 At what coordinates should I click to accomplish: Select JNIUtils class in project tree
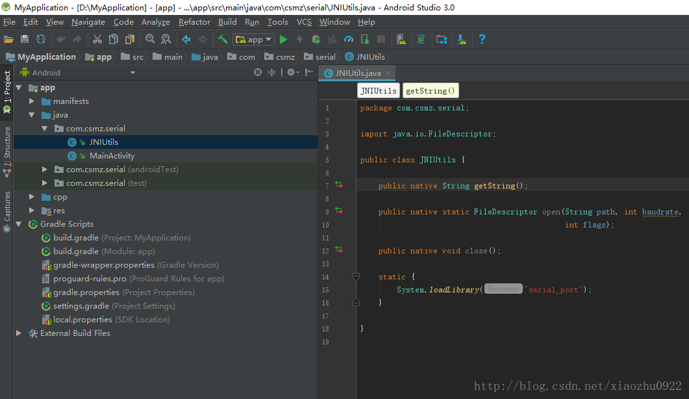tap(104, 142)
